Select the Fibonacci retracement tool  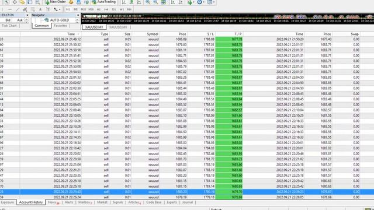pos(33,9)
